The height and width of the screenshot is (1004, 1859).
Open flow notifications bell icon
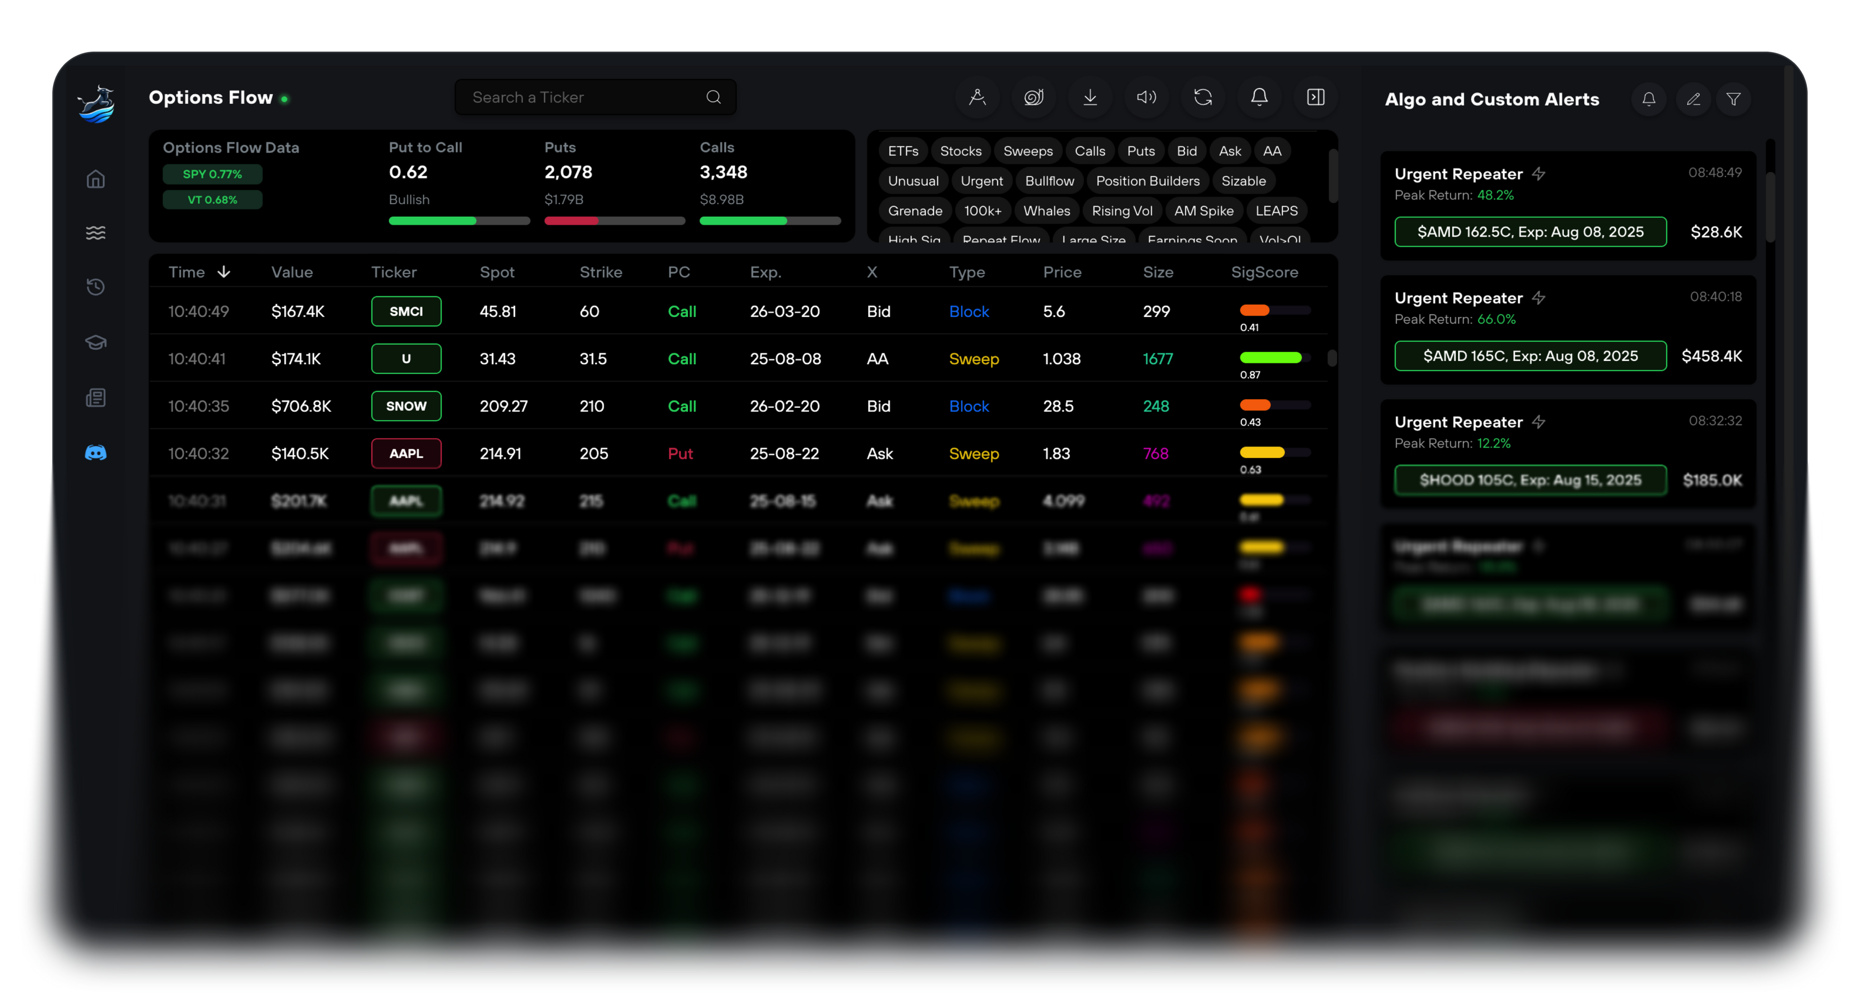click(x=1259, y=97)
